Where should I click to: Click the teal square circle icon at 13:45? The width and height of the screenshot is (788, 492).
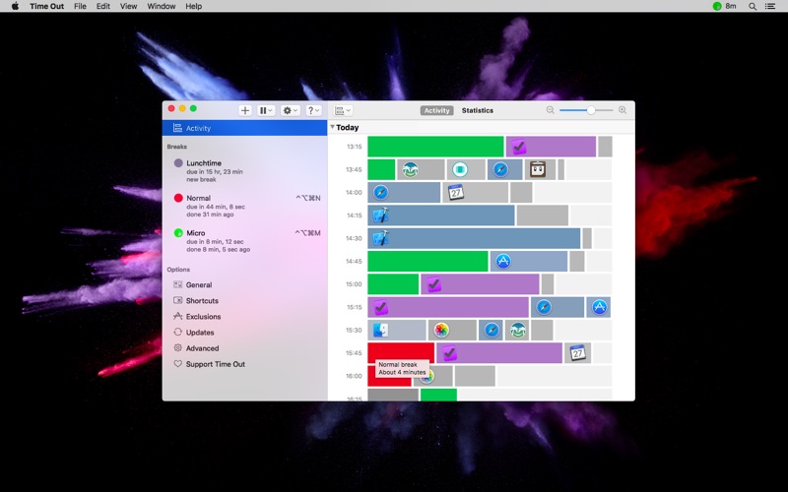pyautogui.click(x=459, y=169)
